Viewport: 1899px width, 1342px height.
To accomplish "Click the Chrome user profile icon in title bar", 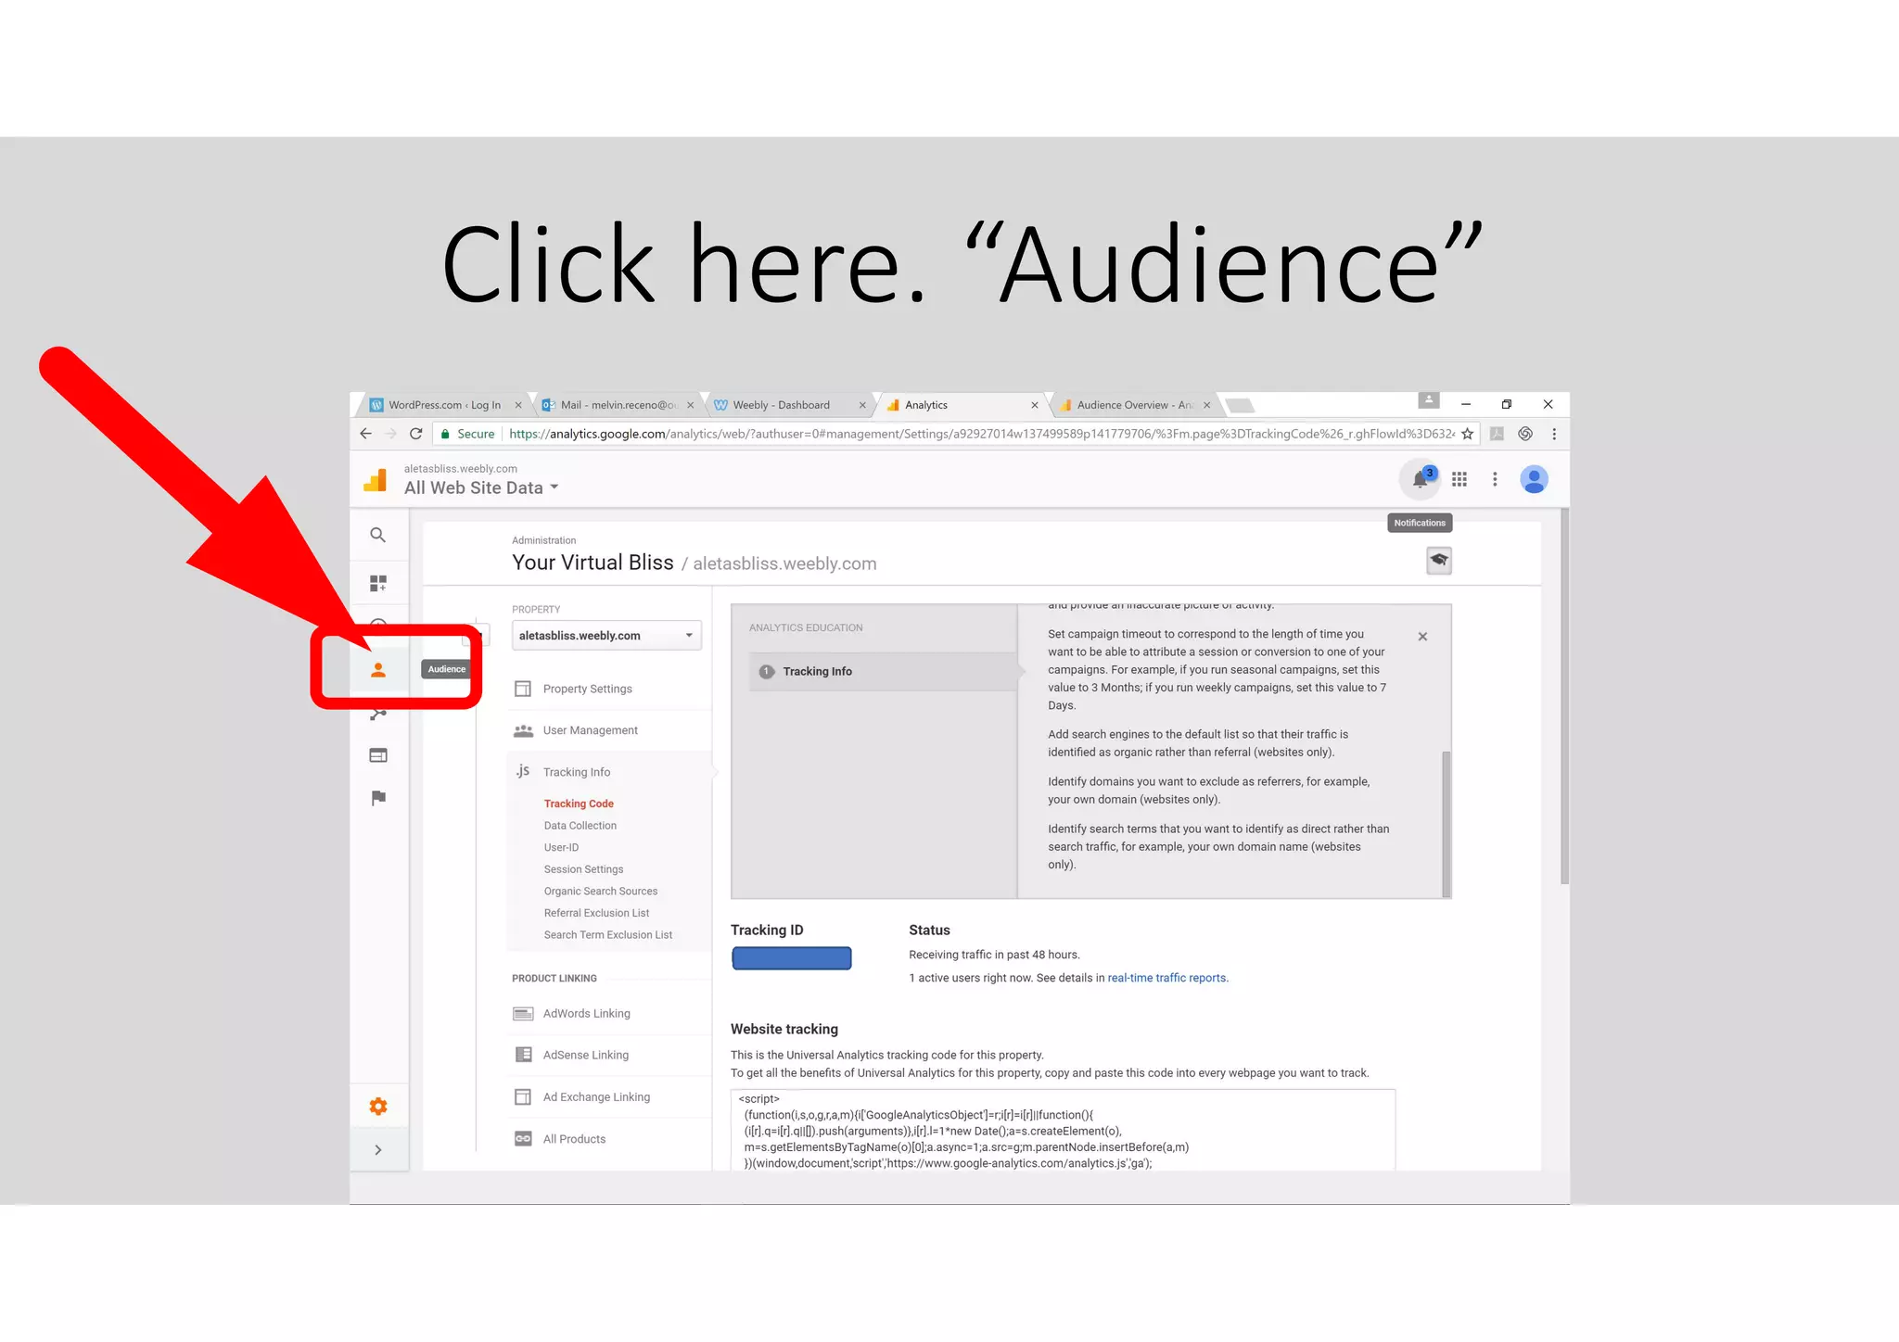I will pyautogui.click(x=1428, y=400).
